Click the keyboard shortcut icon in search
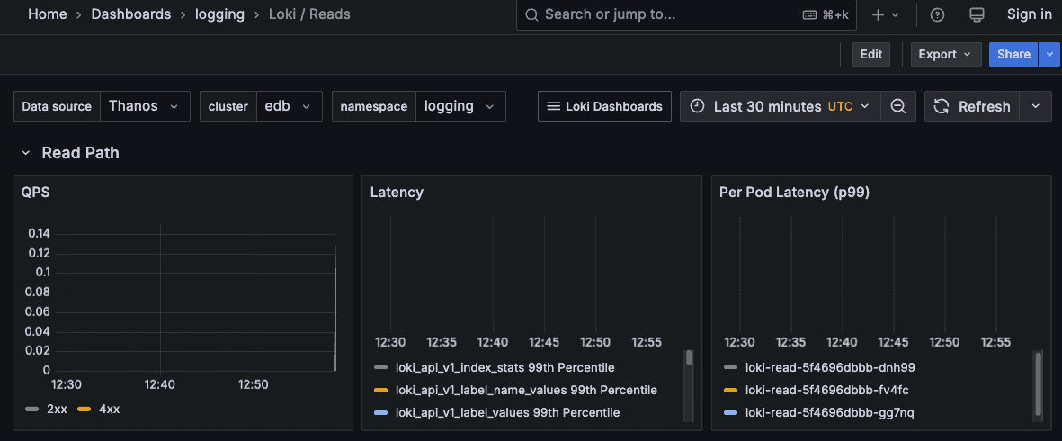Screen dimensions: 1062x441 [x=810, y=15]
